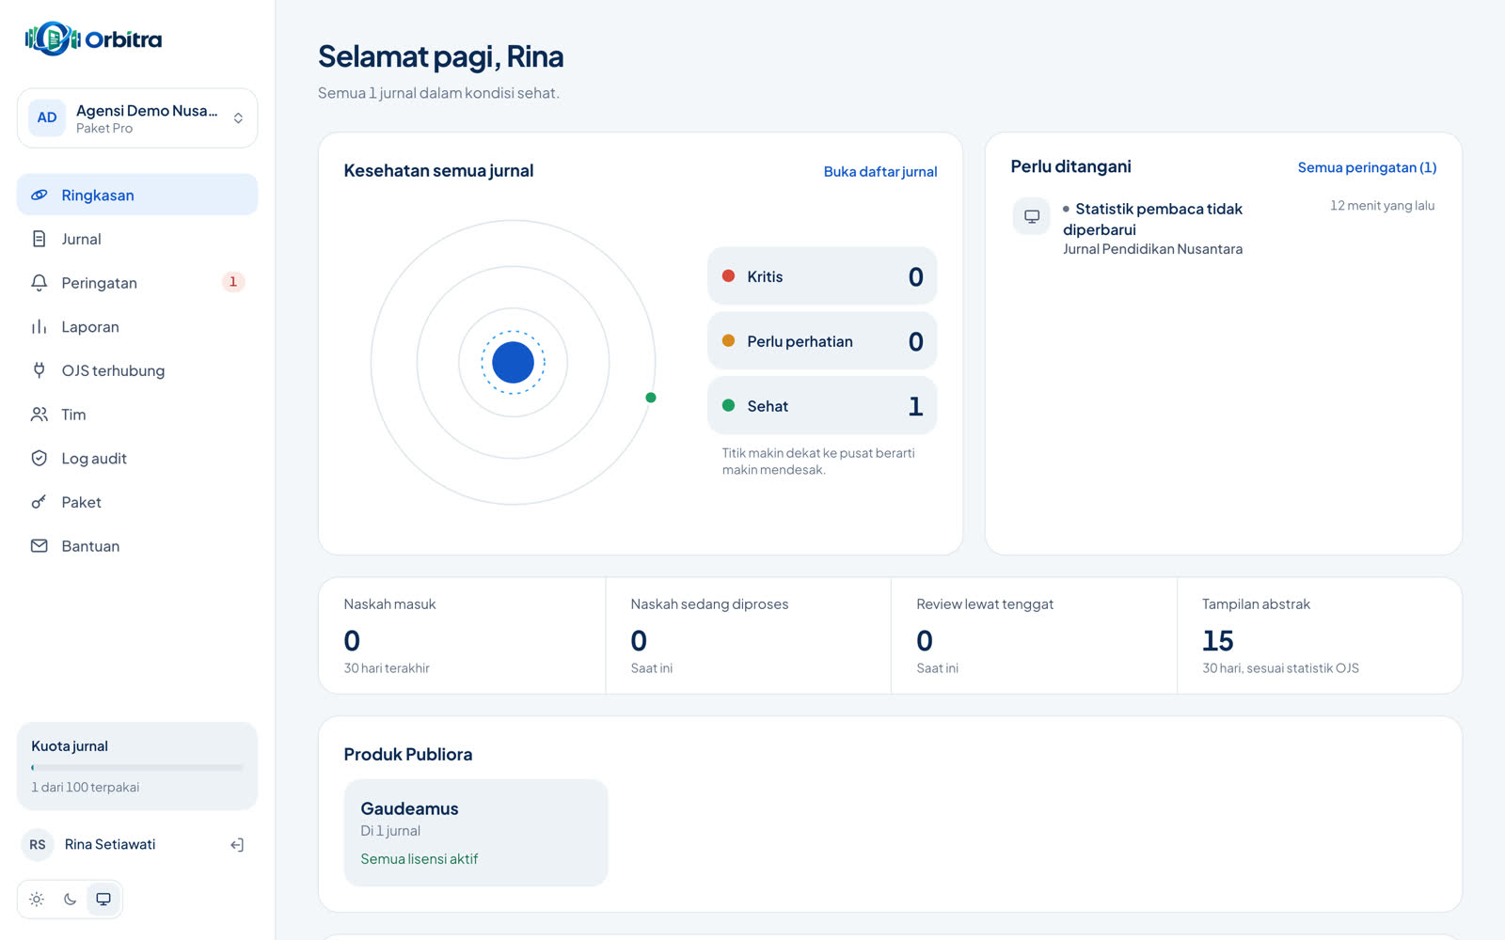Click the Laporan bar chart icon
The height and width of the screenshot is (940, 1505).
[39, 327]
